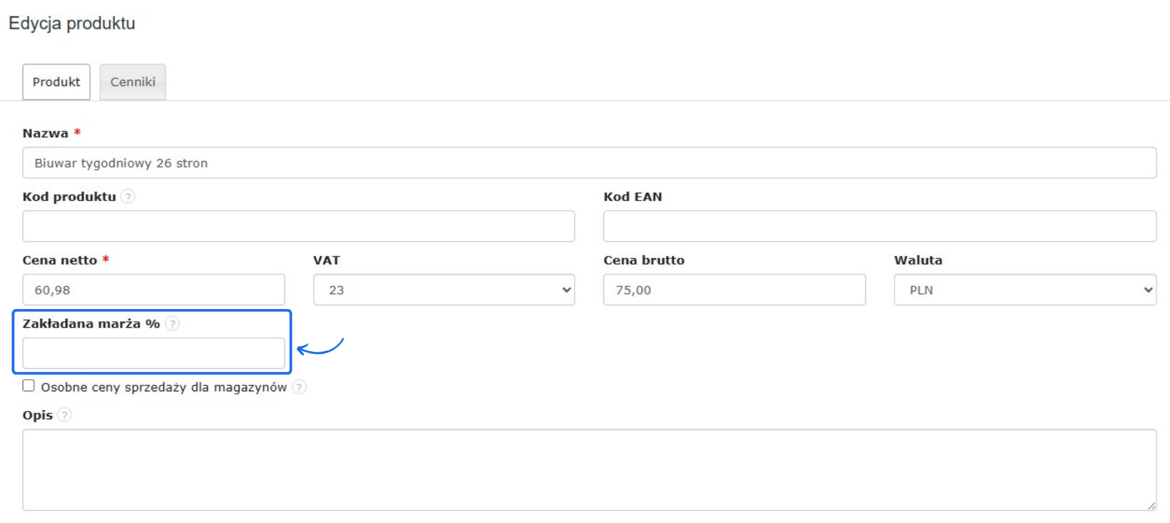Click the Cena brutto price field
Viewport: 1170px width, 523px height.
pyautogui.click(x=734, y=290)
